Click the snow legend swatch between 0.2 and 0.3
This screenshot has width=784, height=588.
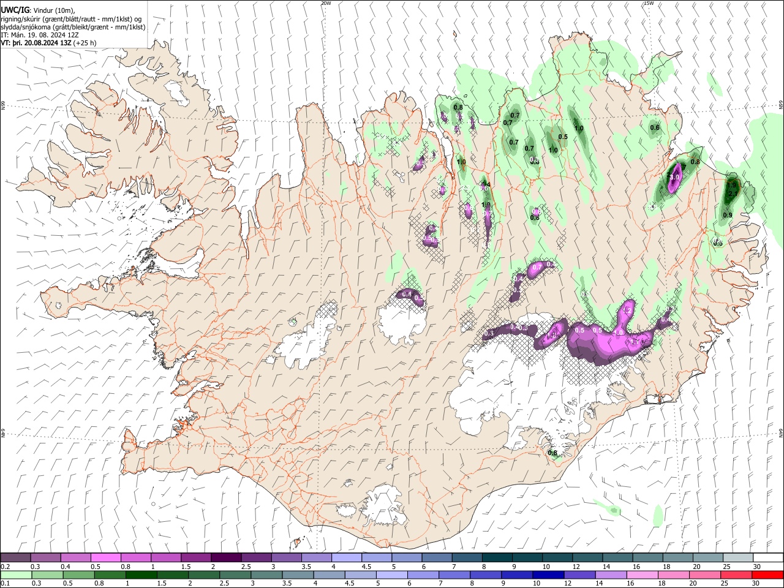[15, 557]
